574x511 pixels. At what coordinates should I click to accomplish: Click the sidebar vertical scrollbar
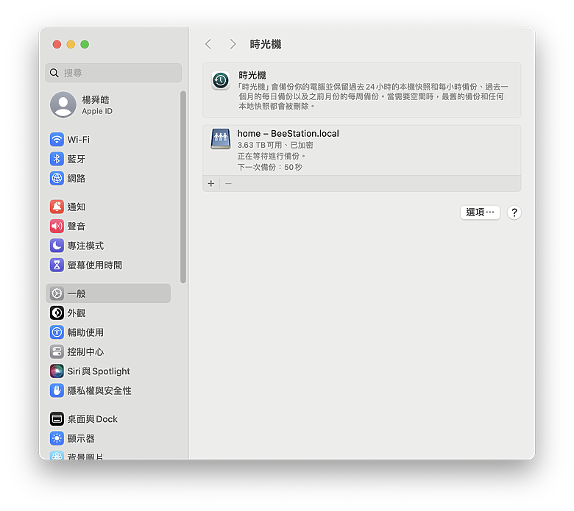(x=183, y=187)
